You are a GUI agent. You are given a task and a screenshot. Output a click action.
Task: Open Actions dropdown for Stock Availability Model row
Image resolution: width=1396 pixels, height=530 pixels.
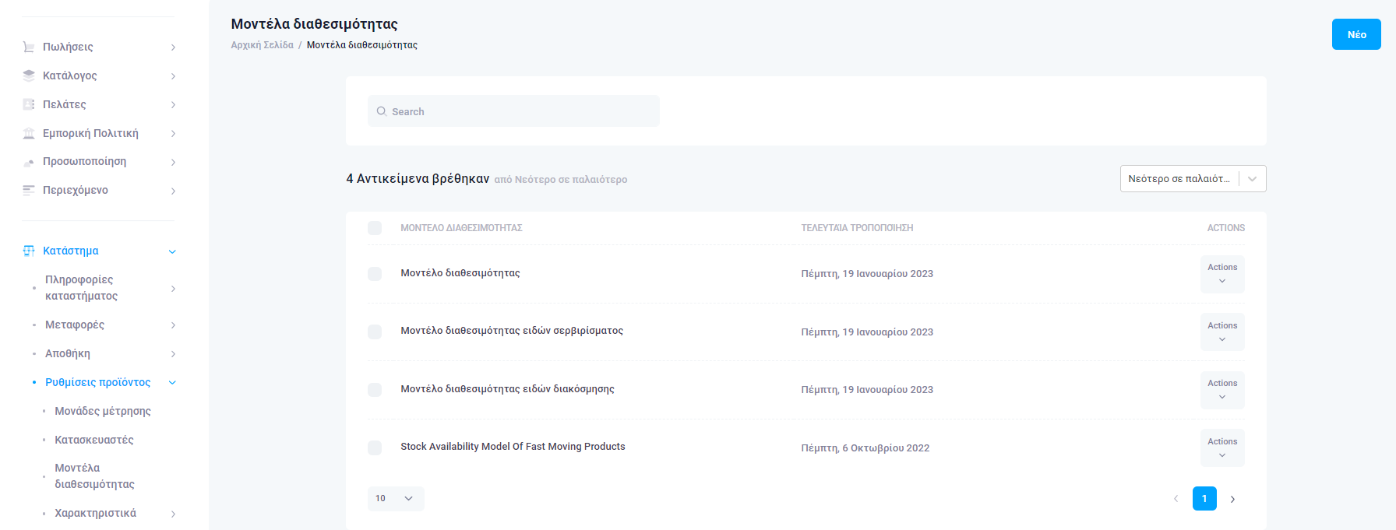click(x=1221, y=448)
